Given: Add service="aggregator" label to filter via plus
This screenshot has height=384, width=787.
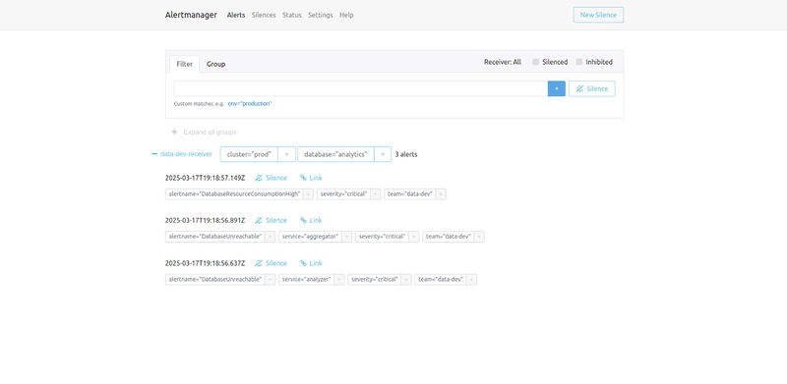Looking at the screenshot, I should click(347, 237).
